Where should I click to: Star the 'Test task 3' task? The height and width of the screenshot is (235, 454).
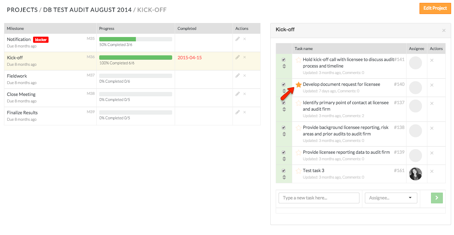click(x=298, y=171)
